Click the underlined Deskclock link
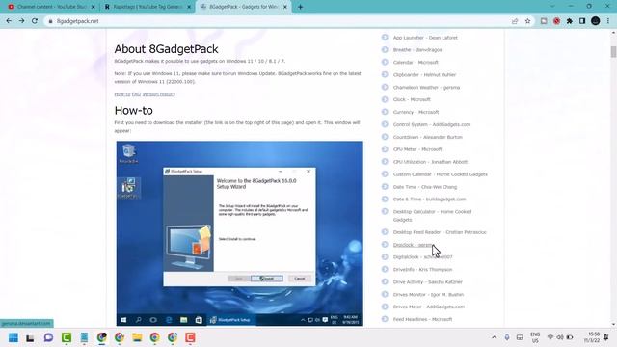The image size is (617, 347). [x=413, y=245]
